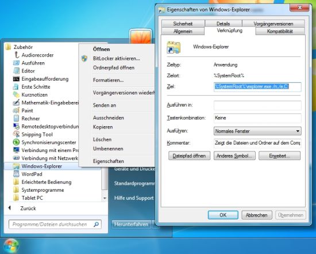The height and width of the screenshot is (254, 316).
Task: Click the shortcut icon in properties dialog
Action: (x=174, y=47)
